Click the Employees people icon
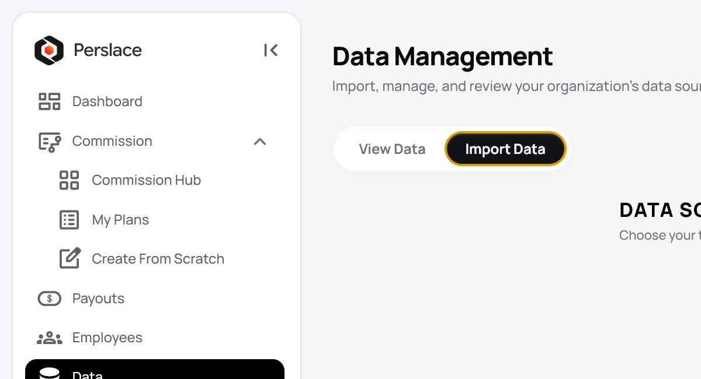Viewport: 701px width, 379px height. pos(50,338)
